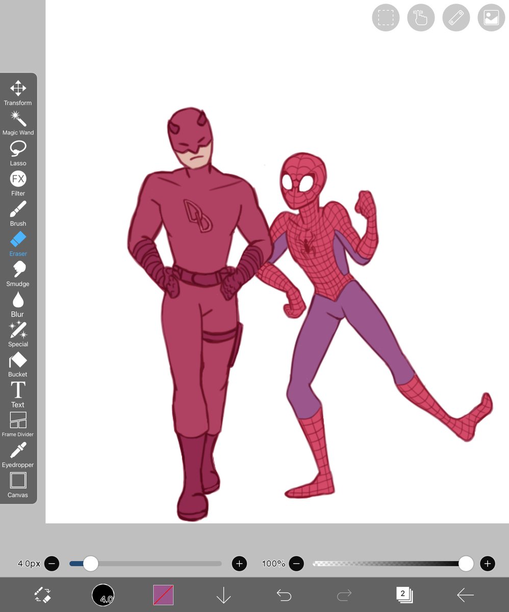
Task: Redo the undone stroke
Action: (344, 595)
